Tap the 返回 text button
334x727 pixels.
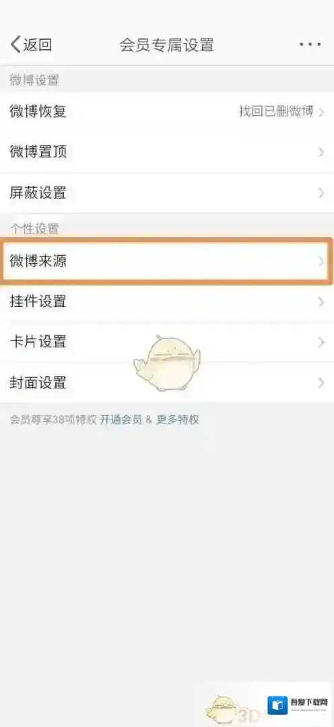(x=38, y=45)
